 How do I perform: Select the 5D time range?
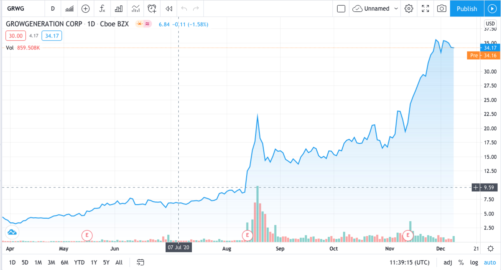pos(25,262)
